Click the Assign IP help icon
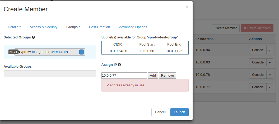 (119, 65)
